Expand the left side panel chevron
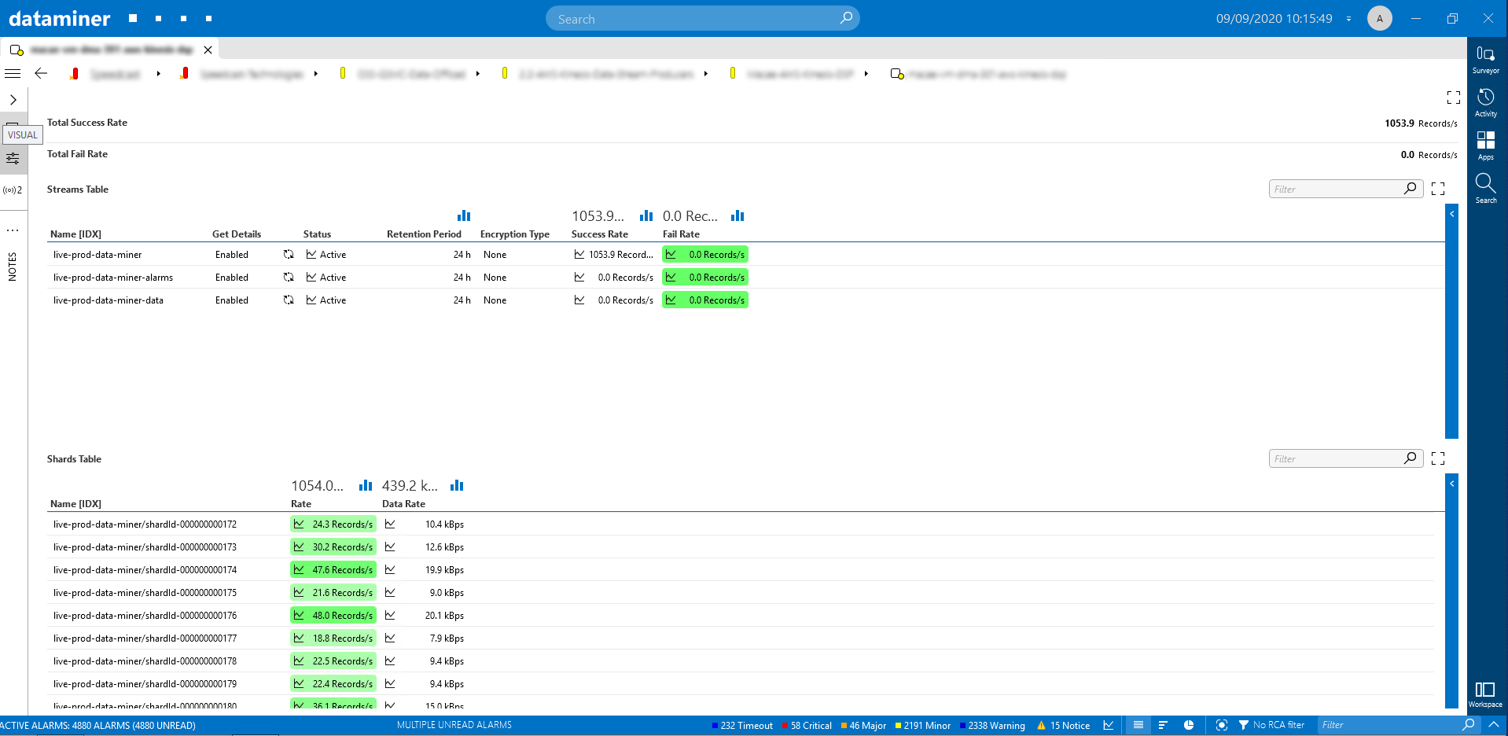This screenshot has width=1508, height=736. tap(13, 100)
